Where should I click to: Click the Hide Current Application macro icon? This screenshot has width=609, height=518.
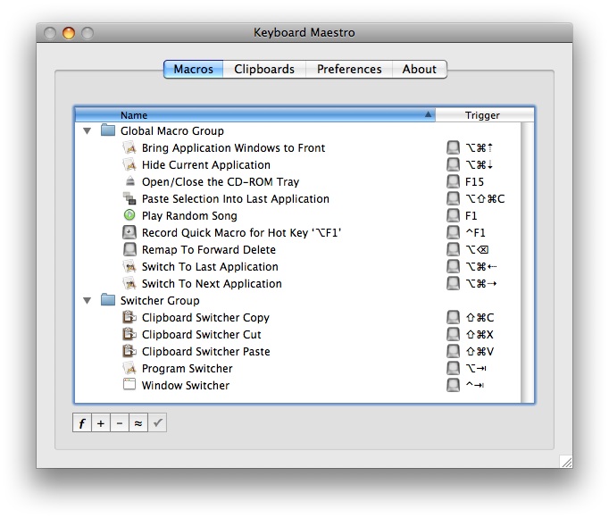(x=129, y=164)
